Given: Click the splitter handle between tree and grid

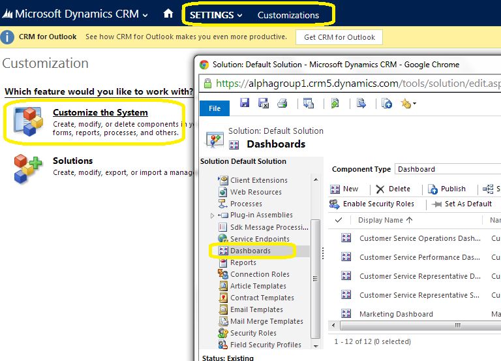Looking at the screenshot, I should point(323,253).
